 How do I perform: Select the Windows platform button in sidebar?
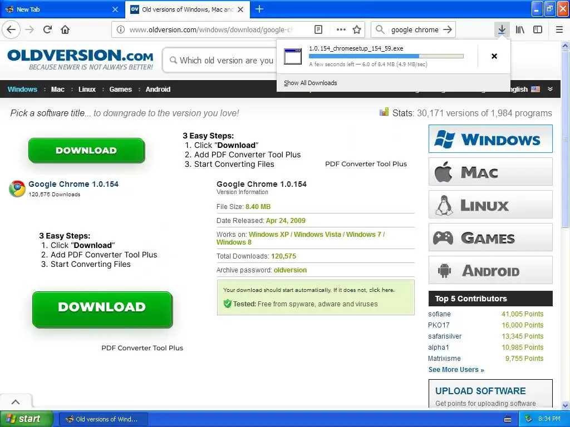click(x=490, y=138)
